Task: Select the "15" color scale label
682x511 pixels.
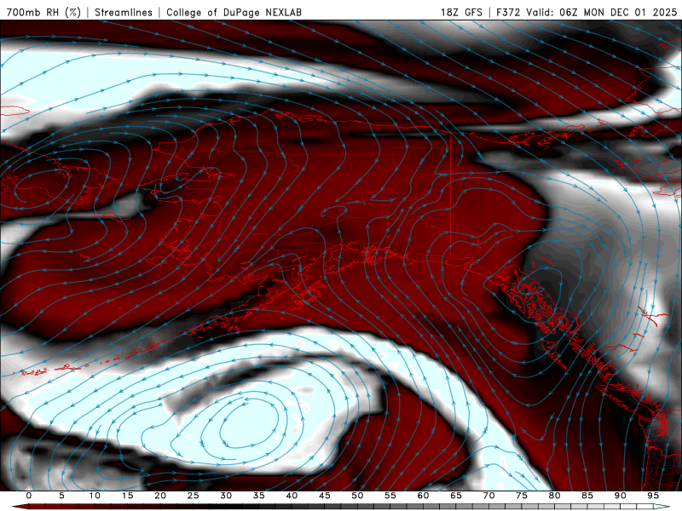Action: point(127,496)
